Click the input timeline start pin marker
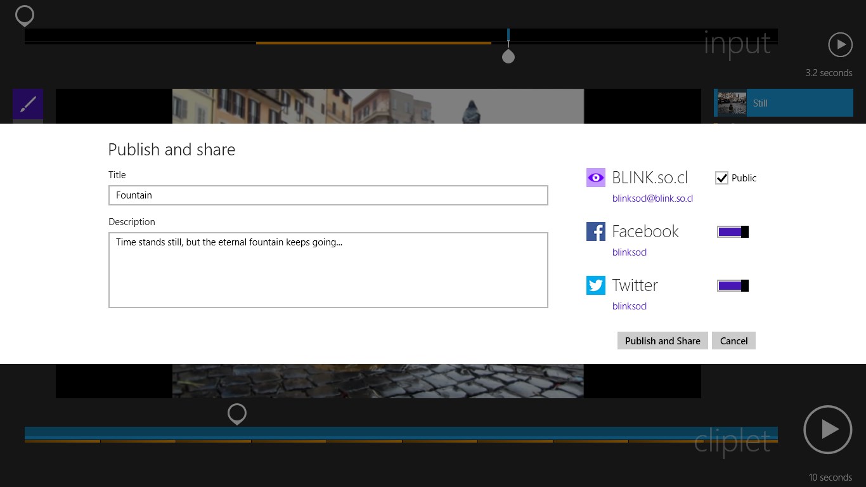 click(25, 16)
